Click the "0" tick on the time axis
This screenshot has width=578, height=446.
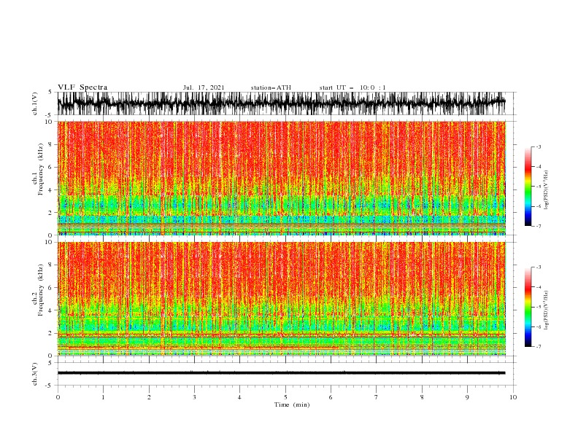pyautogui.click(x=58, y=397)
